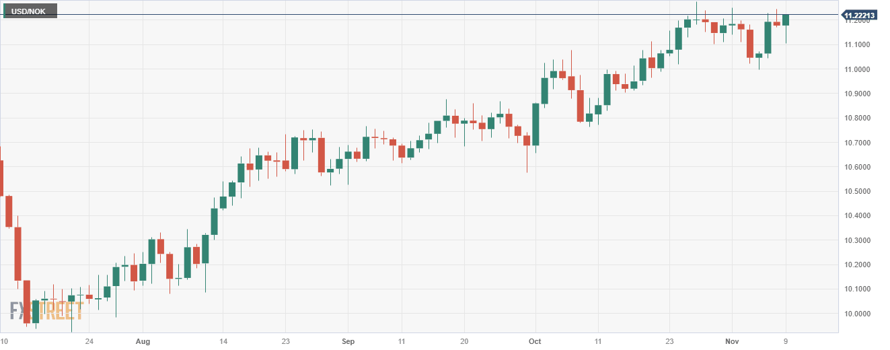
Task: Click the FXStreet watermark logo
Action: pyautogui.click(x=47, y=311)
